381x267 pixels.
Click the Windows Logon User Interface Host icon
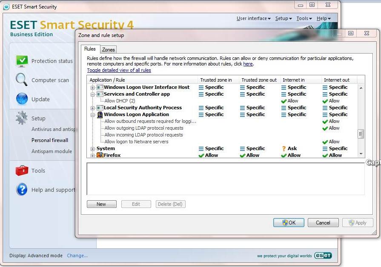(100, 87)
